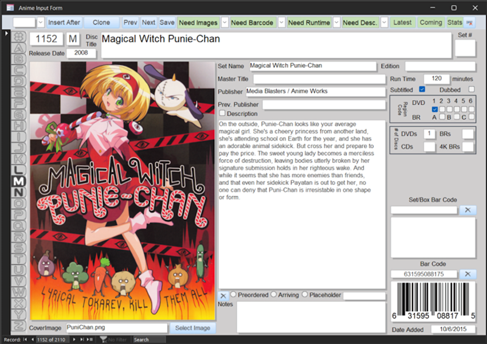
Task: Click the Insert After button
Action: pyautogui.click(x=64, y=22)
